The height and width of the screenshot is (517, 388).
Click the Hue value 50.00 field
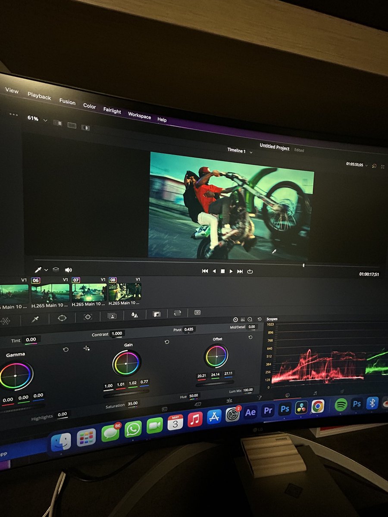[x=194, y=395]
